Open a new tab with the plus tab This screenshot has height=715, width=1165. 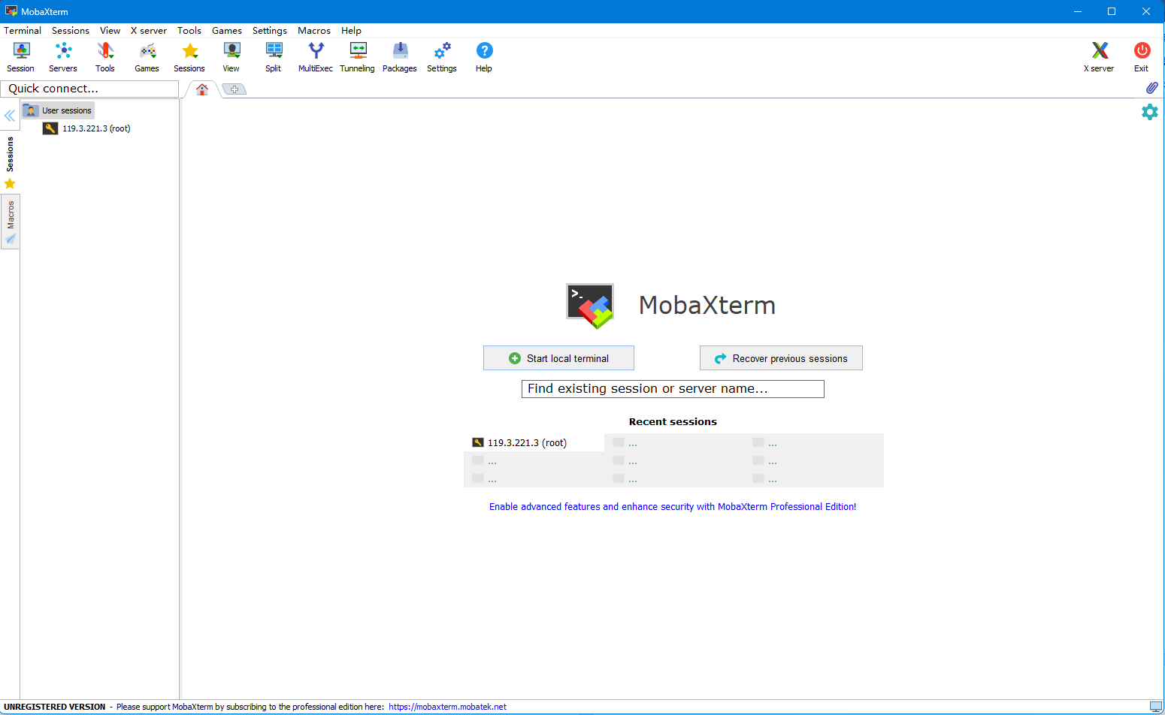pos(235,89)
